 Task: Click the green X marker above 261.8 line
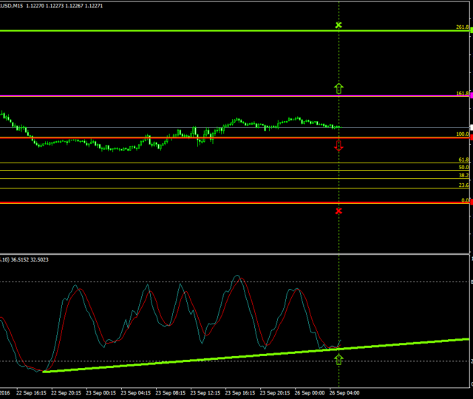click(338, 26)
